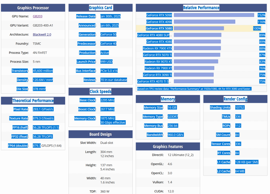Click GeForce RTX 4080 SUP... entry
The image size is (270, 194).
(154, 35)
